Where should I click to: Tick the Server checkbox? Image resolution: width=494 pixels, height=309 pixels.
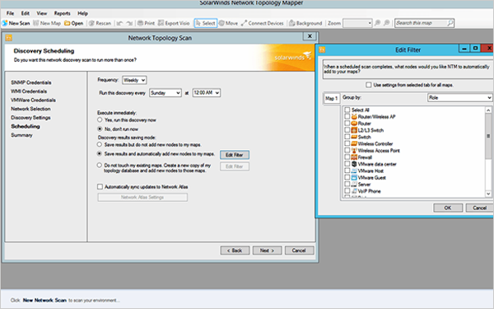tap(347, 184)
